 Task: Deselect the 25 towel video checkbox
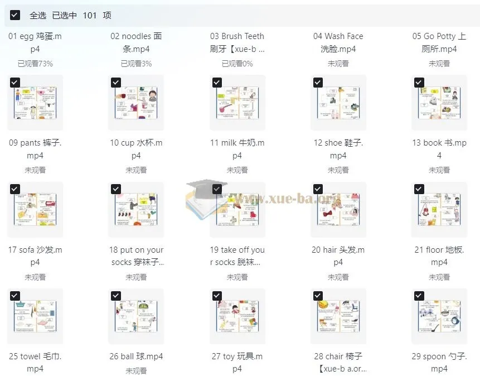pos(15,296)
